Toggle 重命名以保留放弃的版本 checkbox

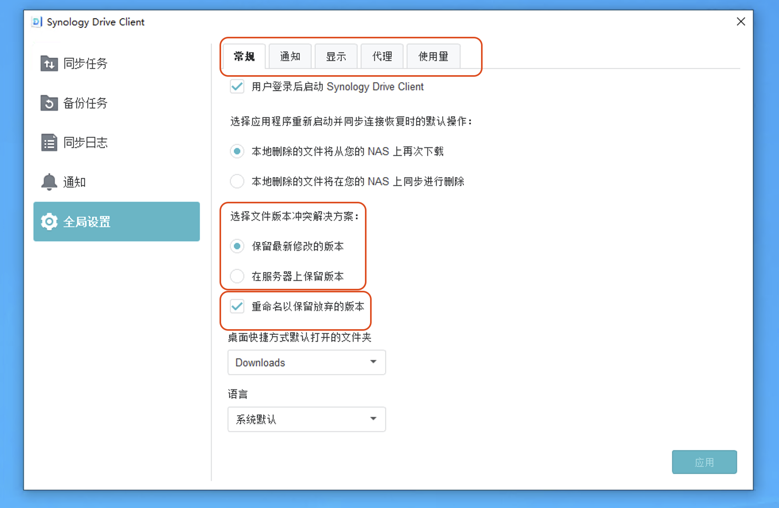(x=237, y=306)
